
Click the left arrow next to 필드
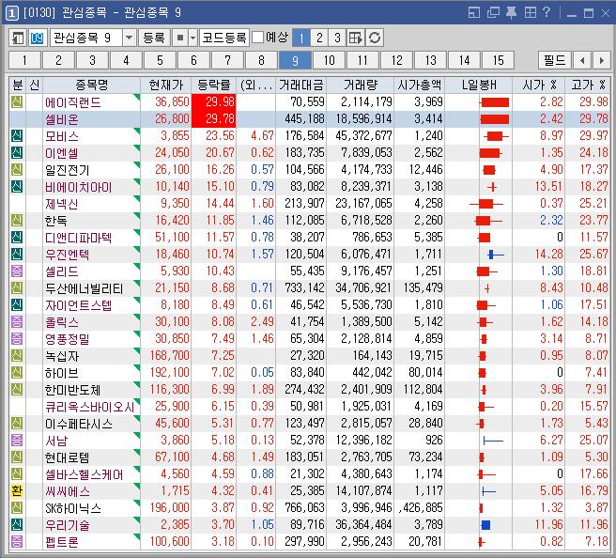pyautogui.click(x=582, y=60)
